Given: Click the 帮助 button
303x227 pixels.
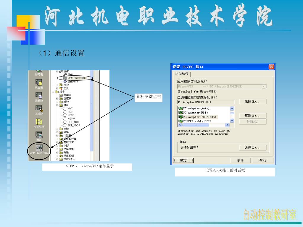Looking at the screenshot, I should click(263, 160).
